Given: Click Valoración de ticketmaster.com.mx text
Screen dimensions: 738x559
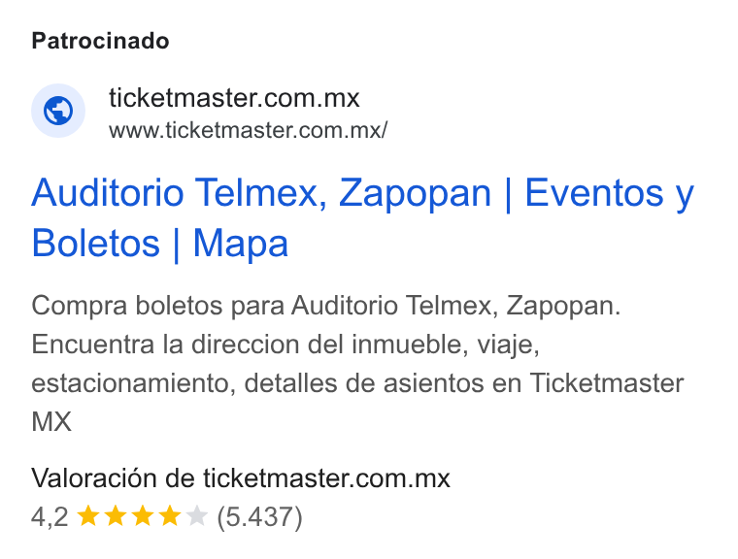Looking at the screenshot, I should coord(241,478).
